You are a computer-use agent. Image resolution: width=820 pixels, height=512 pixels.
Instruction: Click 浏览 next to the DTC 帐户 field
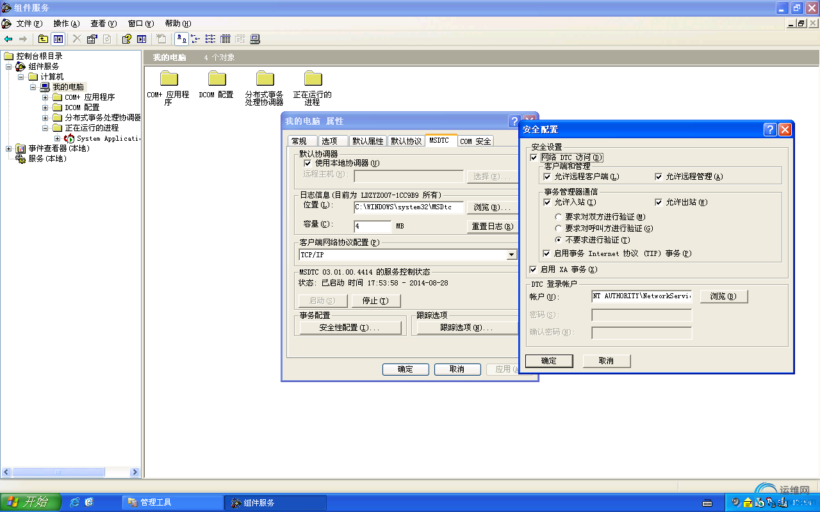pyautogui.click(x=723, y=296)
